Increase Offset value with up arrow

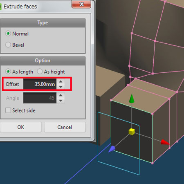point(61,81)
